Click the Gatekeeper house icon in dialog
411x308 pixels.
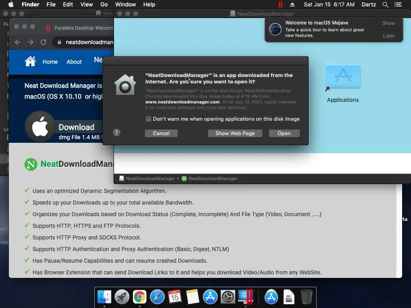pos(125,85)
